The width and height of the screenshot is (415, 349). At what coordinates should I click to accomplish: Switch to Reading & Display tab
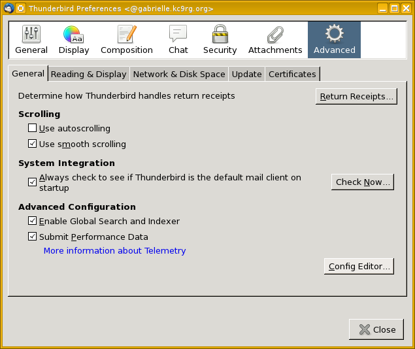(89, 74)
